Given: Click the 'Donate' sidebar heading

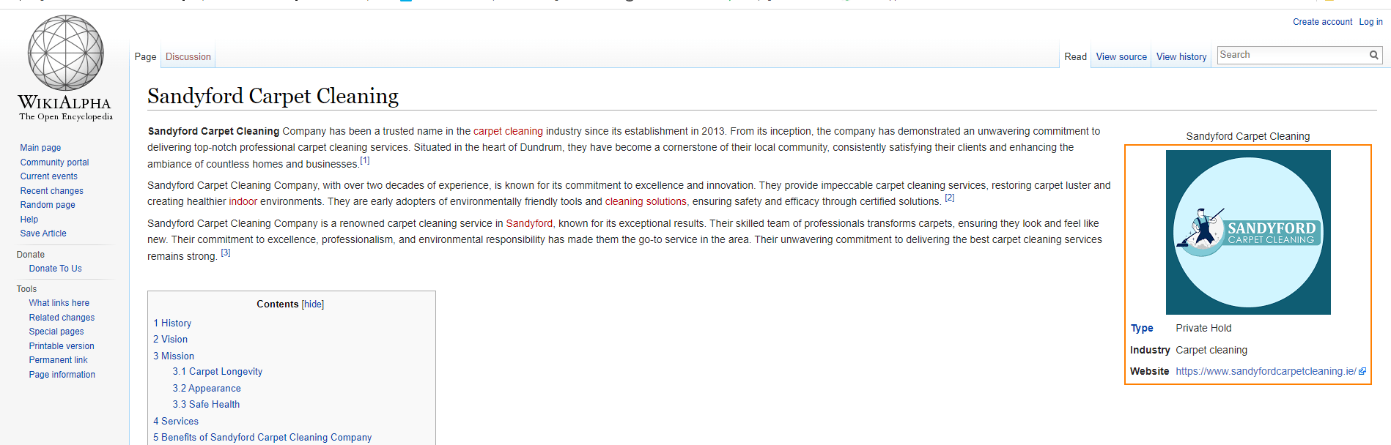Looking at the screenshot, I should (x=30, y=255).
